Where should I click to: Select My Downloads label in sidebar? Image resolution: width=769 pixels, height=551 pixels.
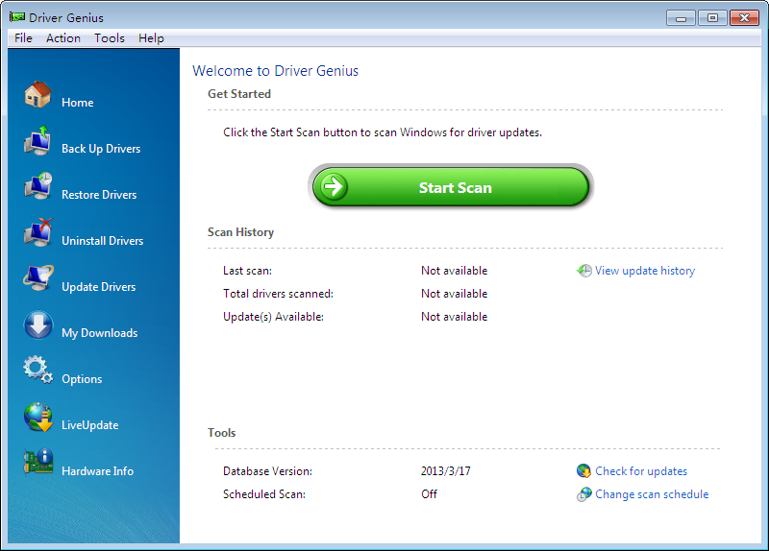100,332
